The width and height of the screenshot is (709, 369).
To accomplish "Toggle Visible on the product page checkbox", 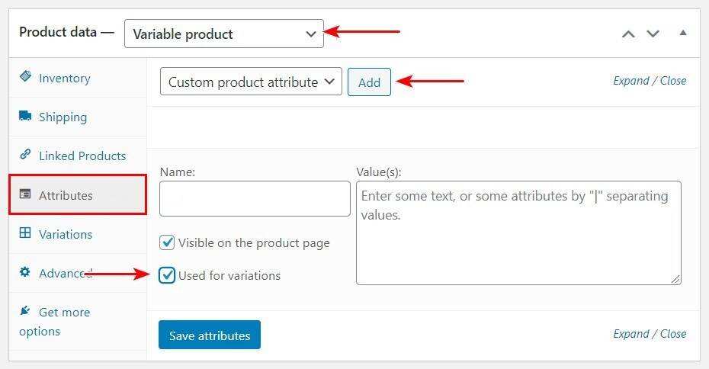I will [x=167, y=242].
